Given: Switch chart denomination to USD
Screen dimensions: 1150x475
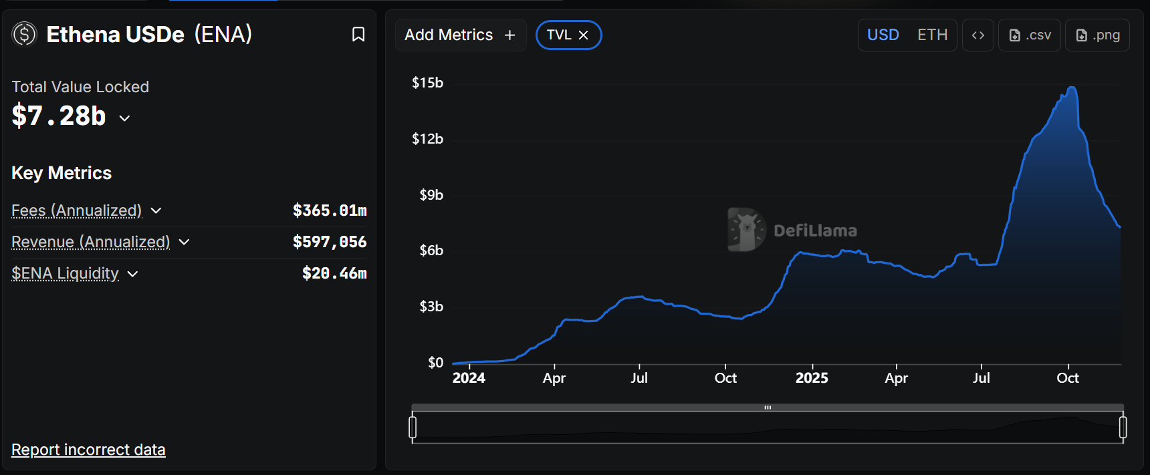Looking at the screenshot, I should point(883,35).
